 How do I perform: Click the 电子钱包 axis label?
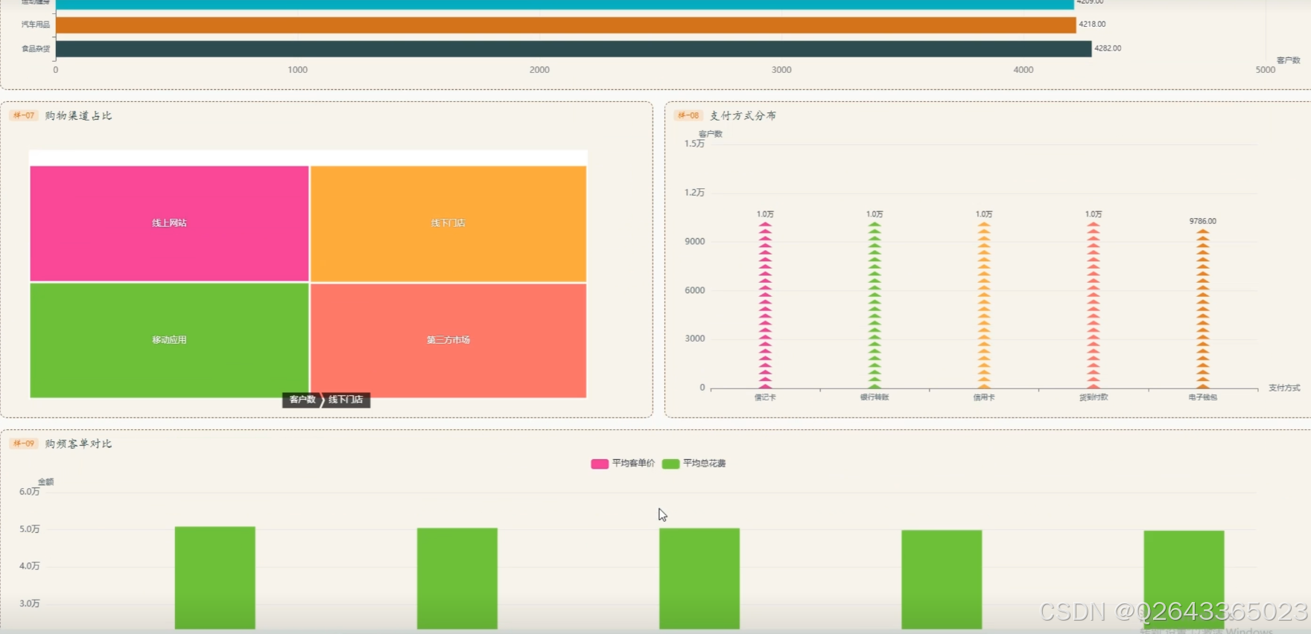pyautogui.click(x=1203, y=397)
